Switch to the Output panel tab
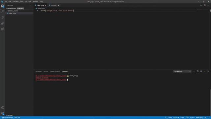This screenshot has width=211, height=119. [46, 71]
